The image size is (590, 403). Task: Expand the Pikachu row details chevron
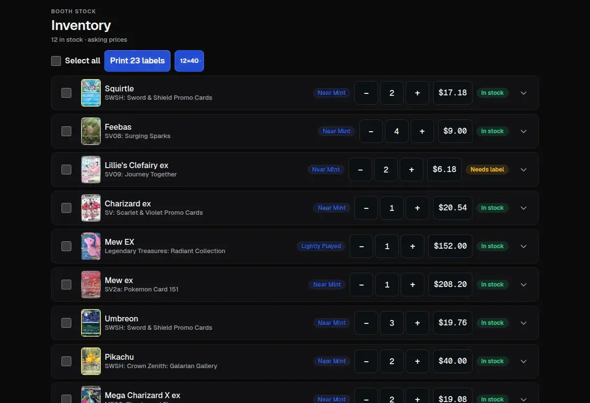tap(524, 361)
